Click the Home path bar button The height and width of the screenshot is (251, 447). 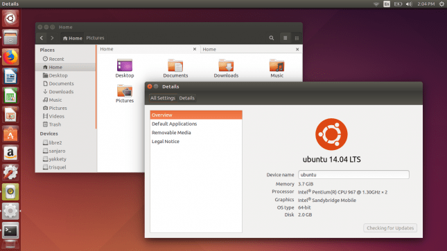(72, 38)
